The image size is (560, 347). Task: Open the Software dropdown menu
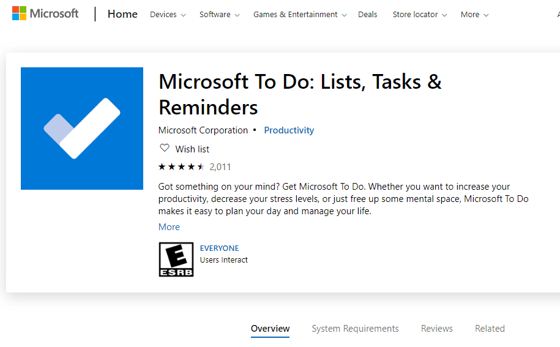(x=219, y=15)
